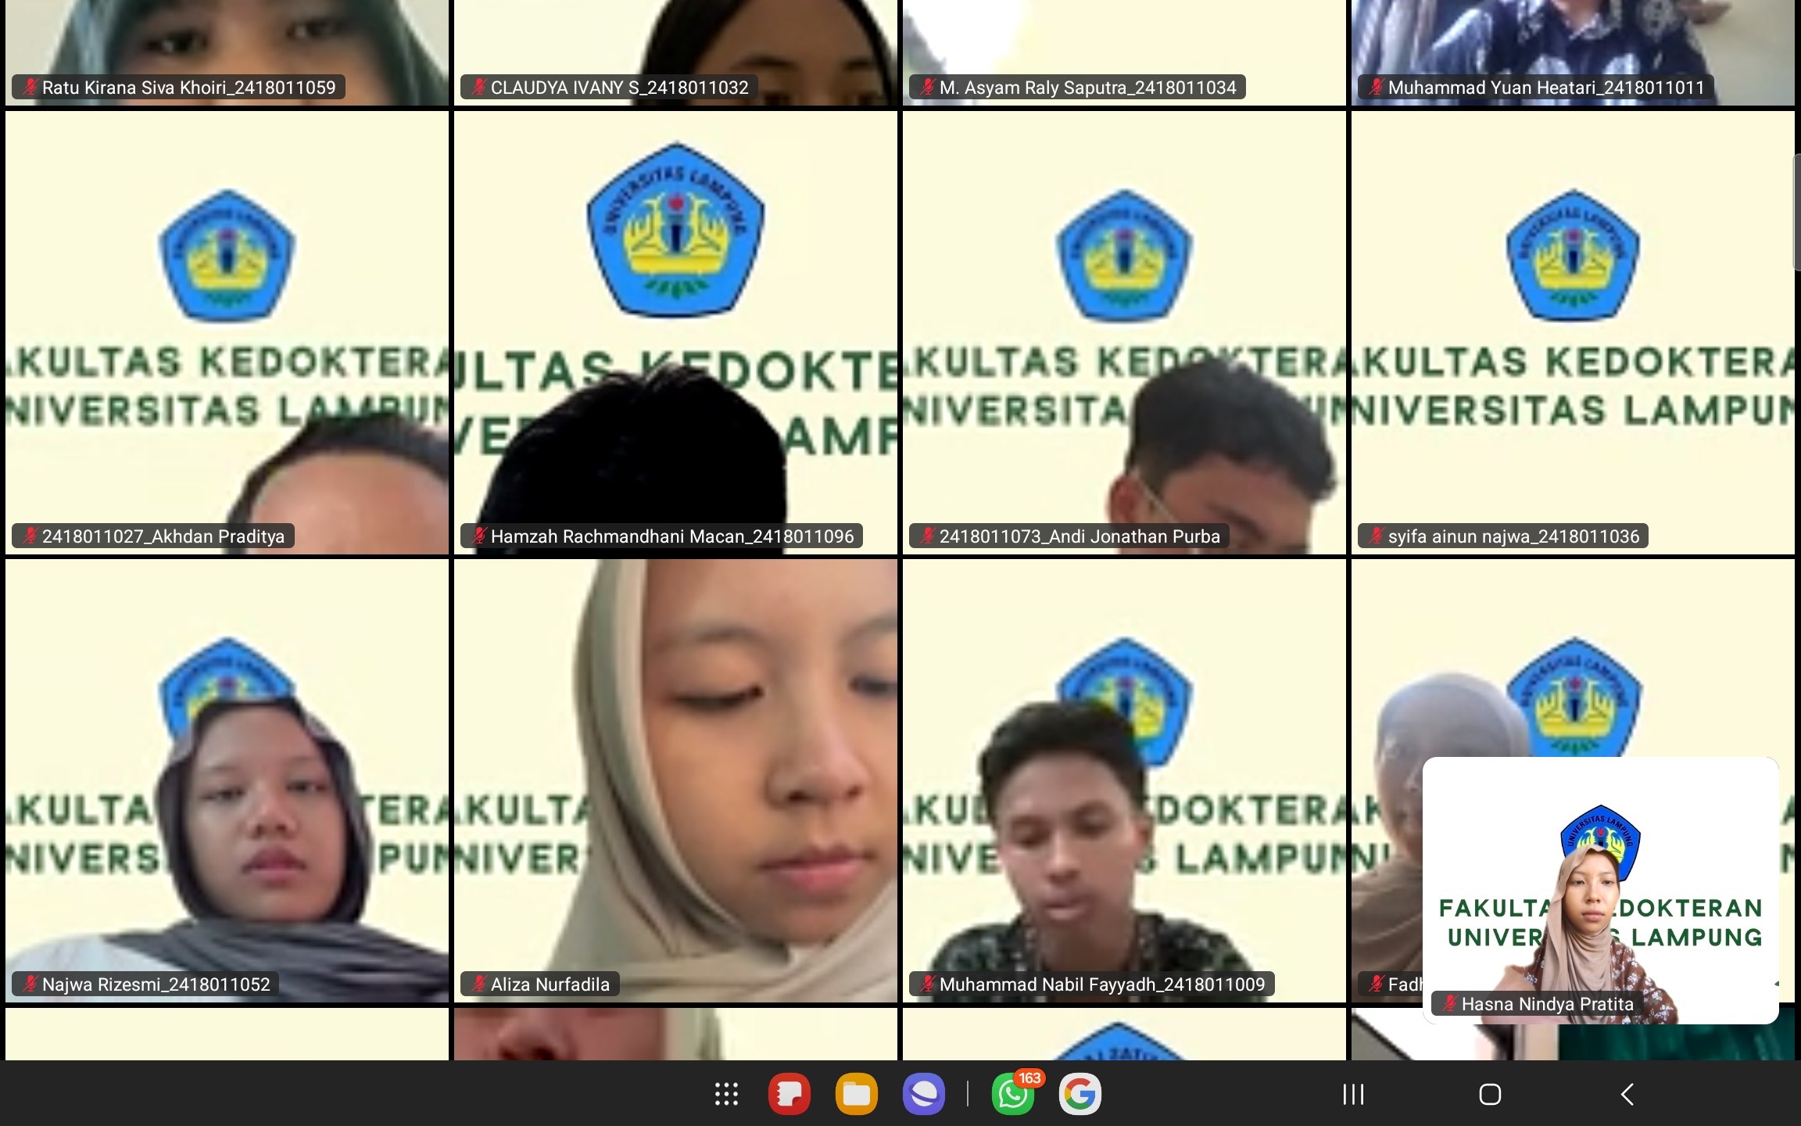
Task: Open the app drawer grid icon
Action: tap(726, 1094)
